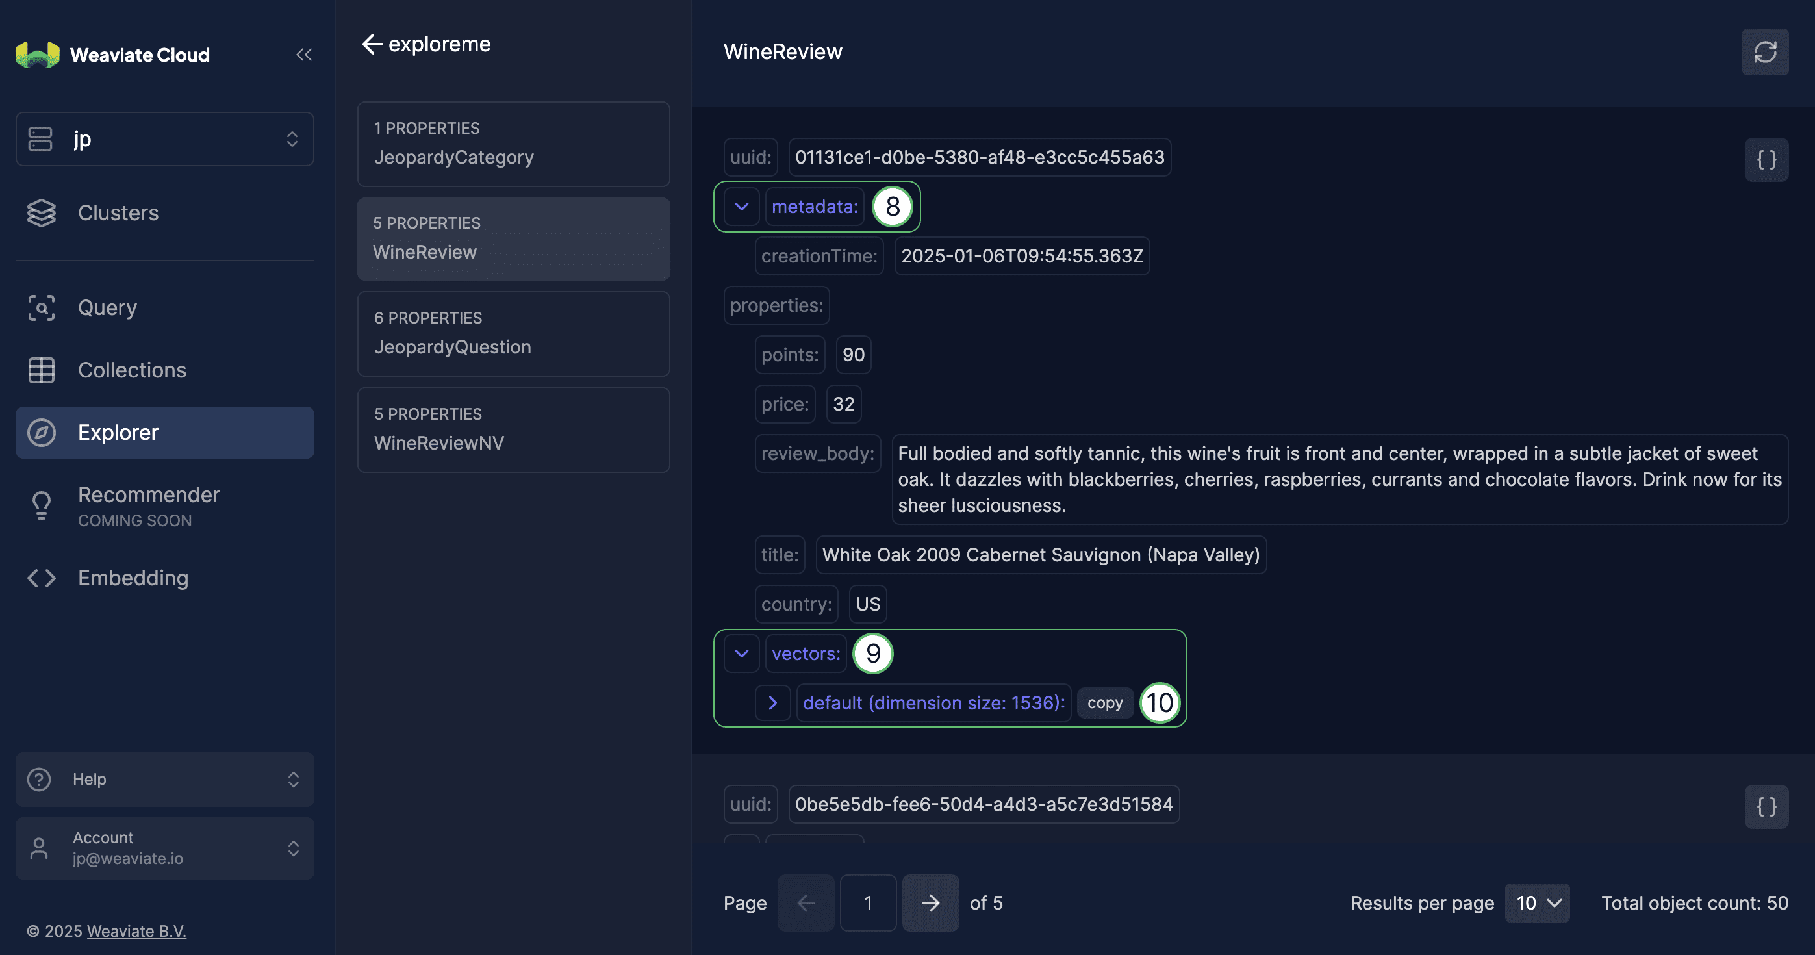Go back from exploreme with arrow

pyautogui.click(x=372, y=44)
